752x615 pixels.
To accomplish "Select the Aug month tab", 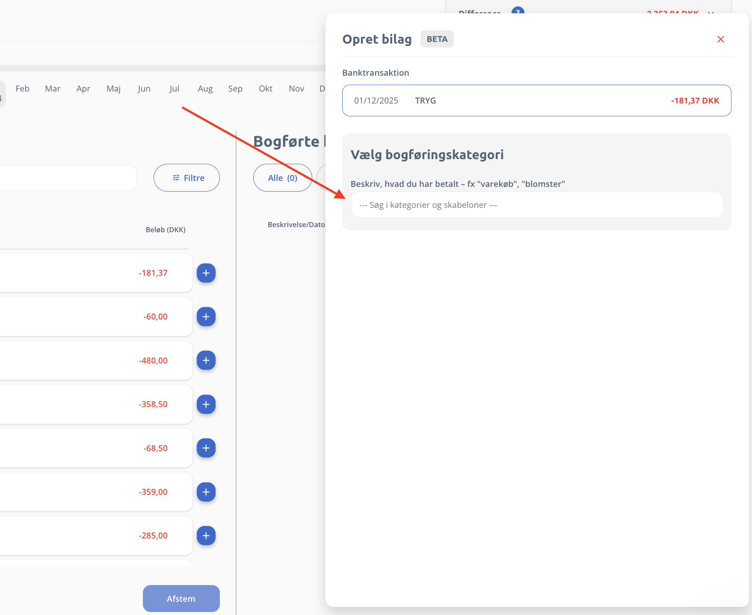I will pyautogui.click(x=205, y=89).
